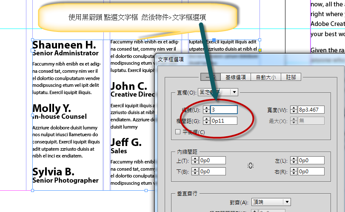Click the column number field showing 3
Viewport: 345px width, 212px height.
tap(224, 110)
